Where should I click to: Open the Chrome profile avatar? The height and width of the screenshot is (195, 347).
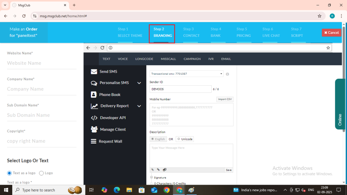coord(332,16)
